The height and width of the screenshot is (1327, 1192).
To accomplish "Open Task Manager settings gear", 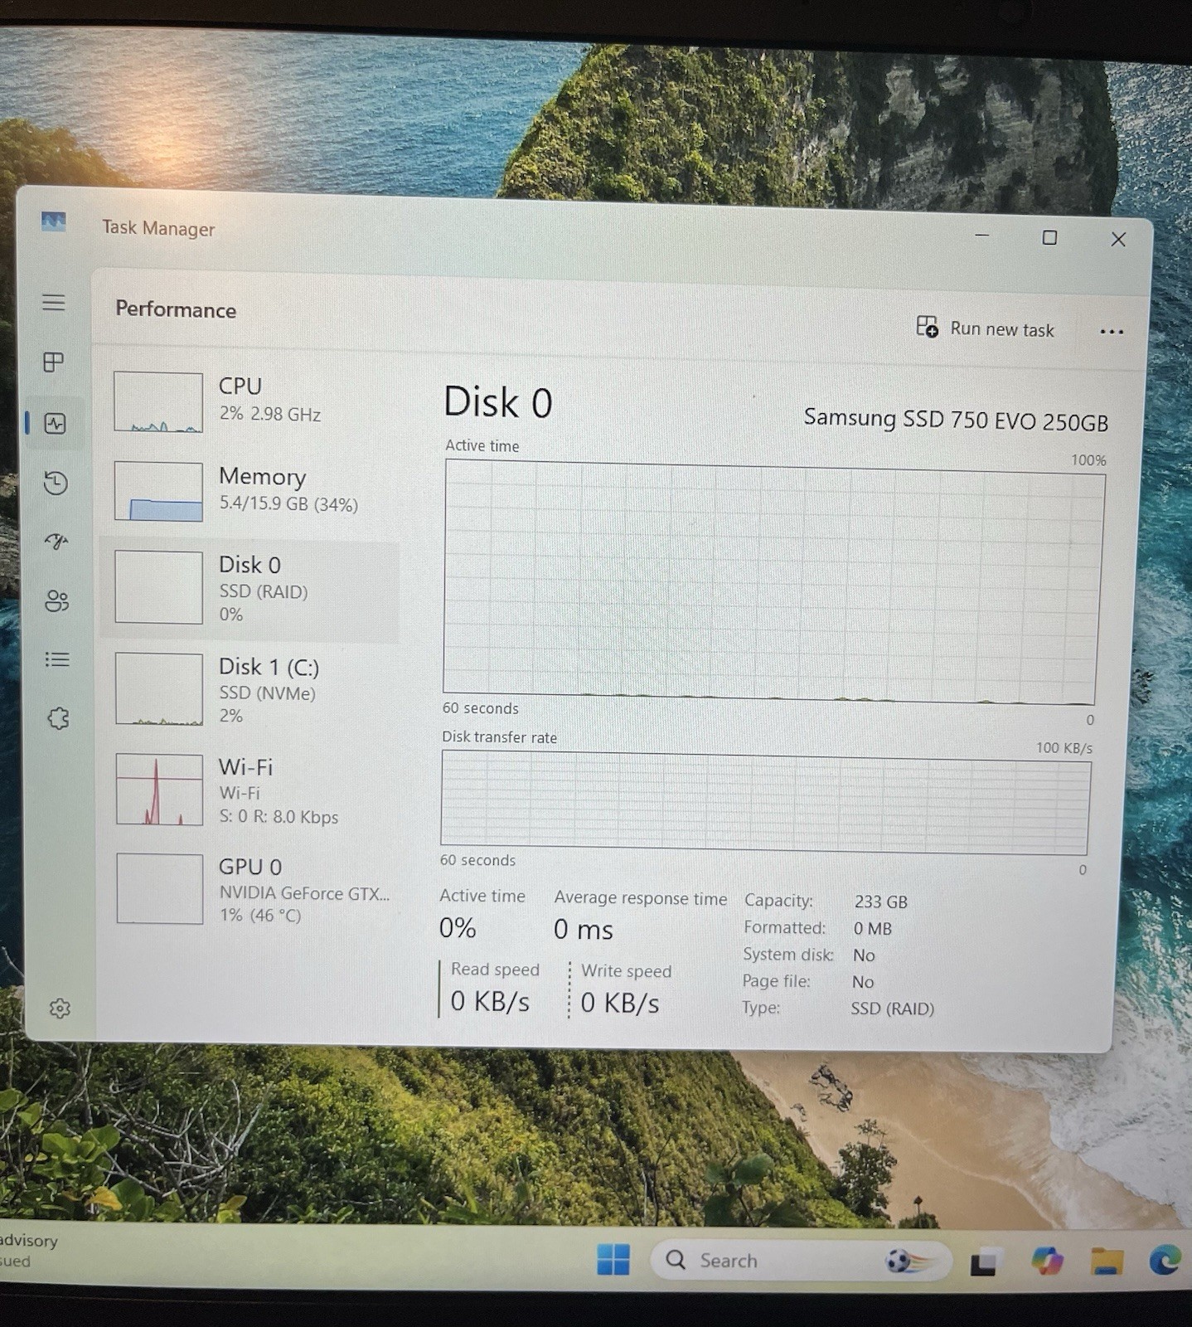I will tap(60, 1009).
